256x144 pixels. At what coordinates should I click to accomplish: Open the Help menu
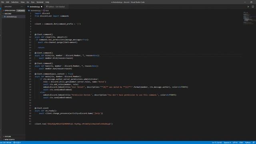coord(47,2)
